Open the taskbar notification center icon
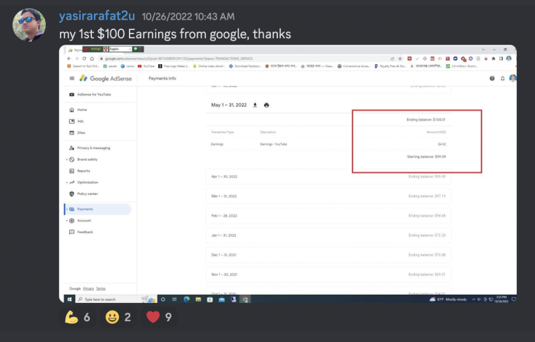 [513, 300]
